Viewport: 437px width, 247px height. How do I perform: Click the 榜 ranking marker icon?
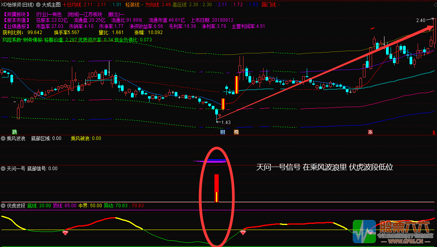coord(236,132)
